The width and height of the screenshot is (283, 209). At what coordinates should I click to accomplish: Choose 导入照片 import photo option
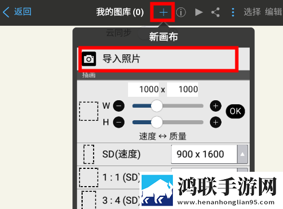[164, 59]
